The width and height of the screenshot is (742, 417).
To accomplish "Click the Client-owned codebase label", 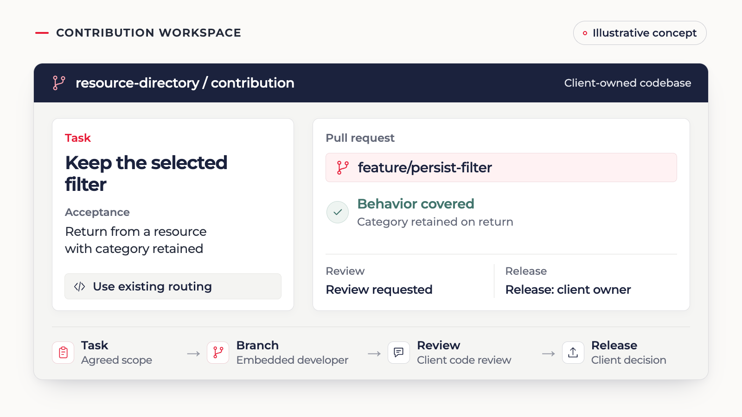I will point(627,83).
